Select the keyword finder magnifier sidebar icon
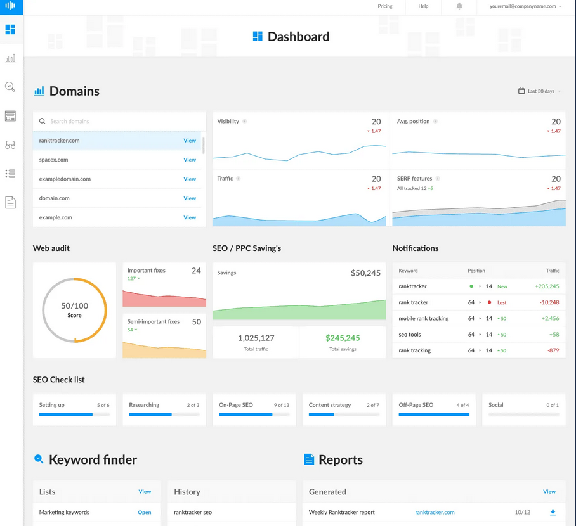This screenshot has width=576, height=526. (10, 87)
